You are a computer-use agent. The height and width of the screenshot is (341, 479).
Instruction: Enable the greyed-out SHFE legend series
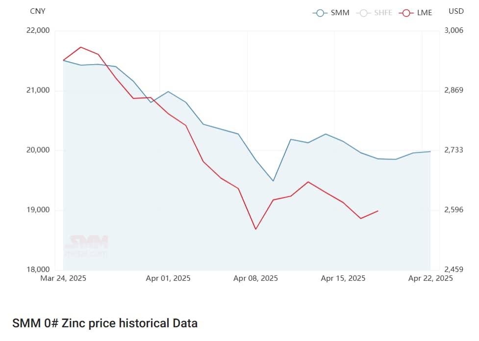pyautogui.click(x=383, y=13)
